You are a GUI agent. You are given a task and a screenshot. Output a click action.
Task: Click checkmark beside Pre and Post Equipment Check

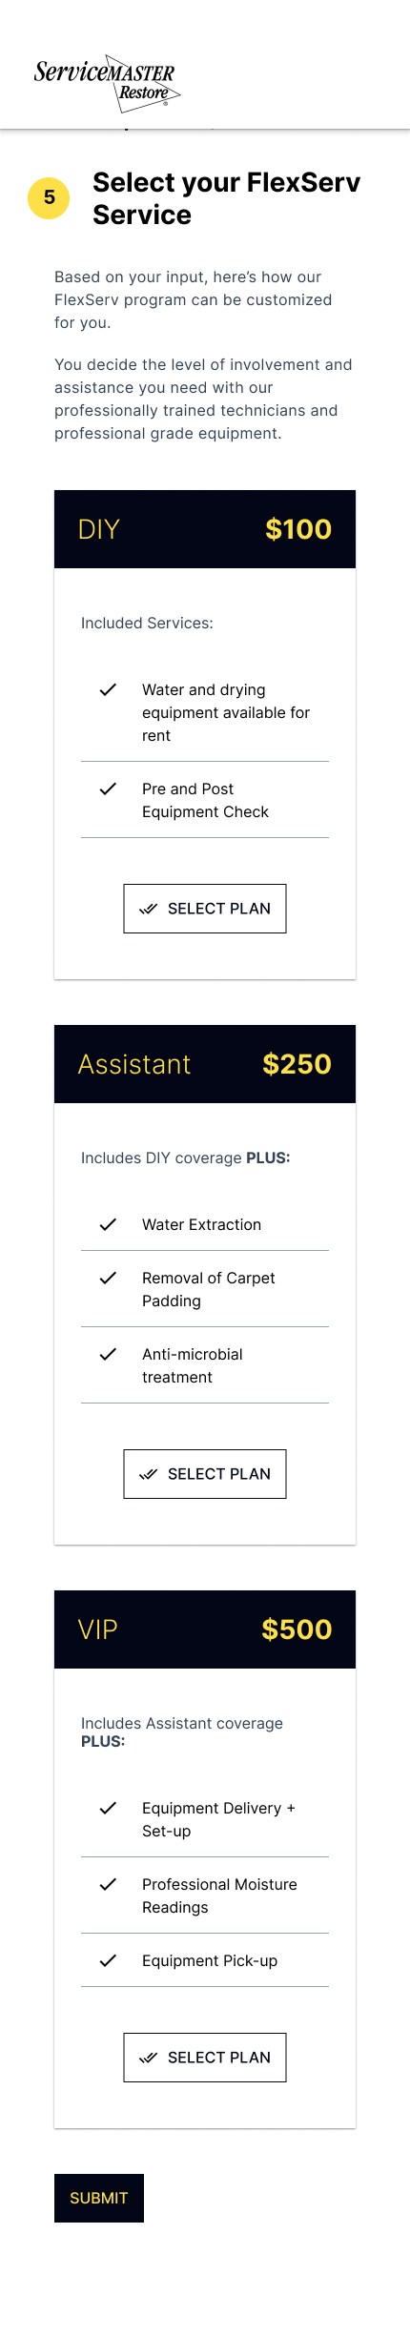point(108,789)
